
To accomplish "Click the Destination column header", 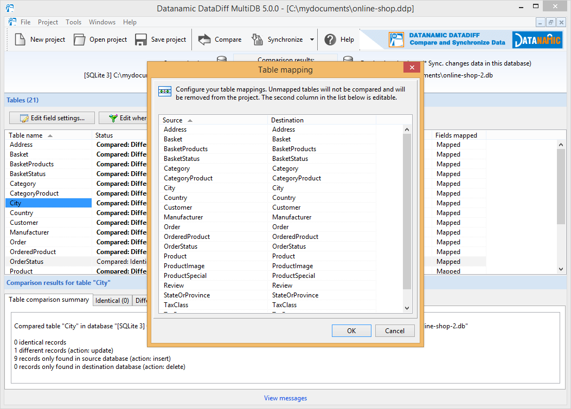I will (x=321, y=120).
